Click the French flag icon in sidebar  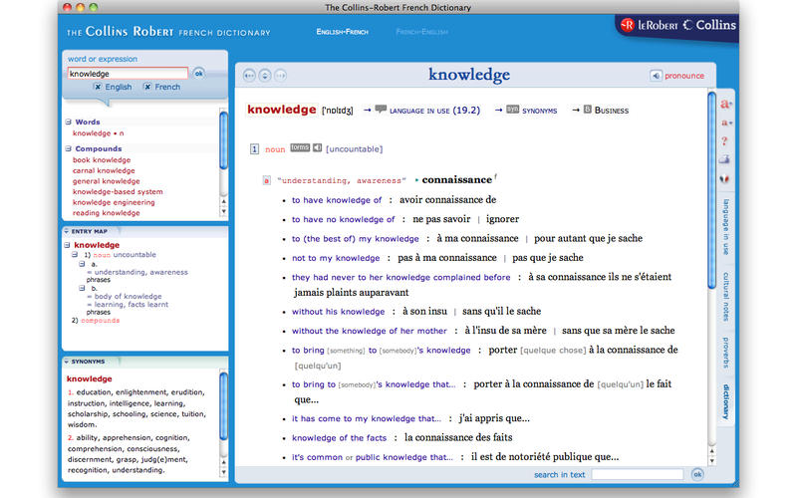click(725, 179)
